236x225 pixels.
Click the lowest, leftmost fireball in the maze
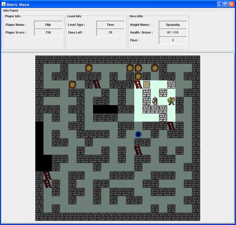[x=72, y=84]
